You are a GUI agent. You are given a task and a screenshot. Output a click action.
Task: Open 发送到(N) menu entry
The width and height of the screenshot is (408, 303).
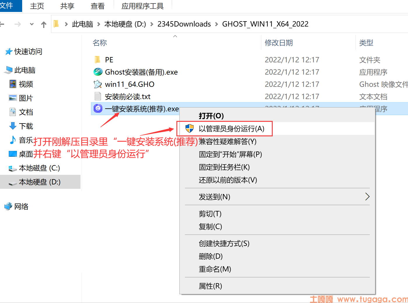point(277,197)
